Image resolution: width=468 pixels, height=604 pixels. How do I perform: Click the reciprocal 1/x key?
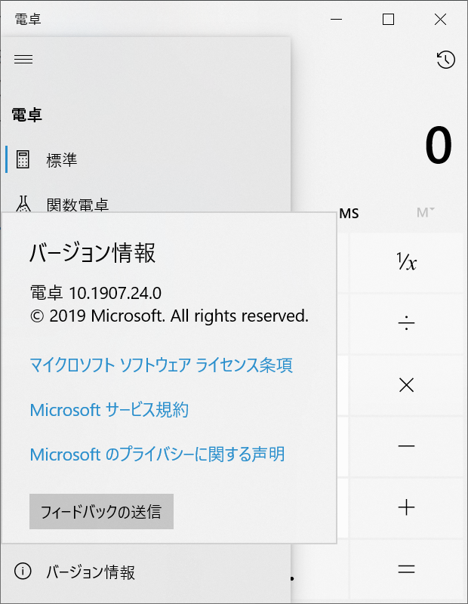click(x=406, y=262)
